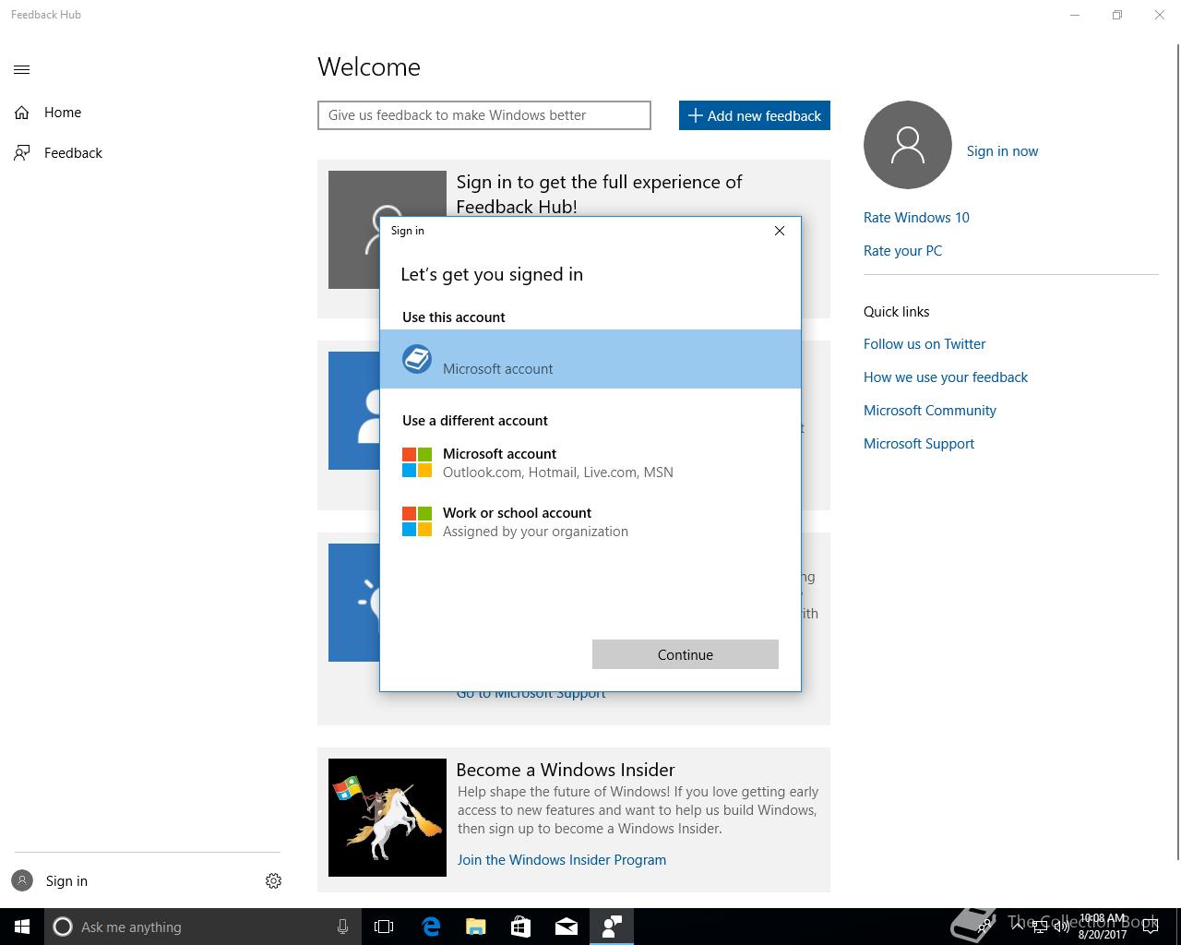Click the lightbulb tile image

[x=354, y=603]
